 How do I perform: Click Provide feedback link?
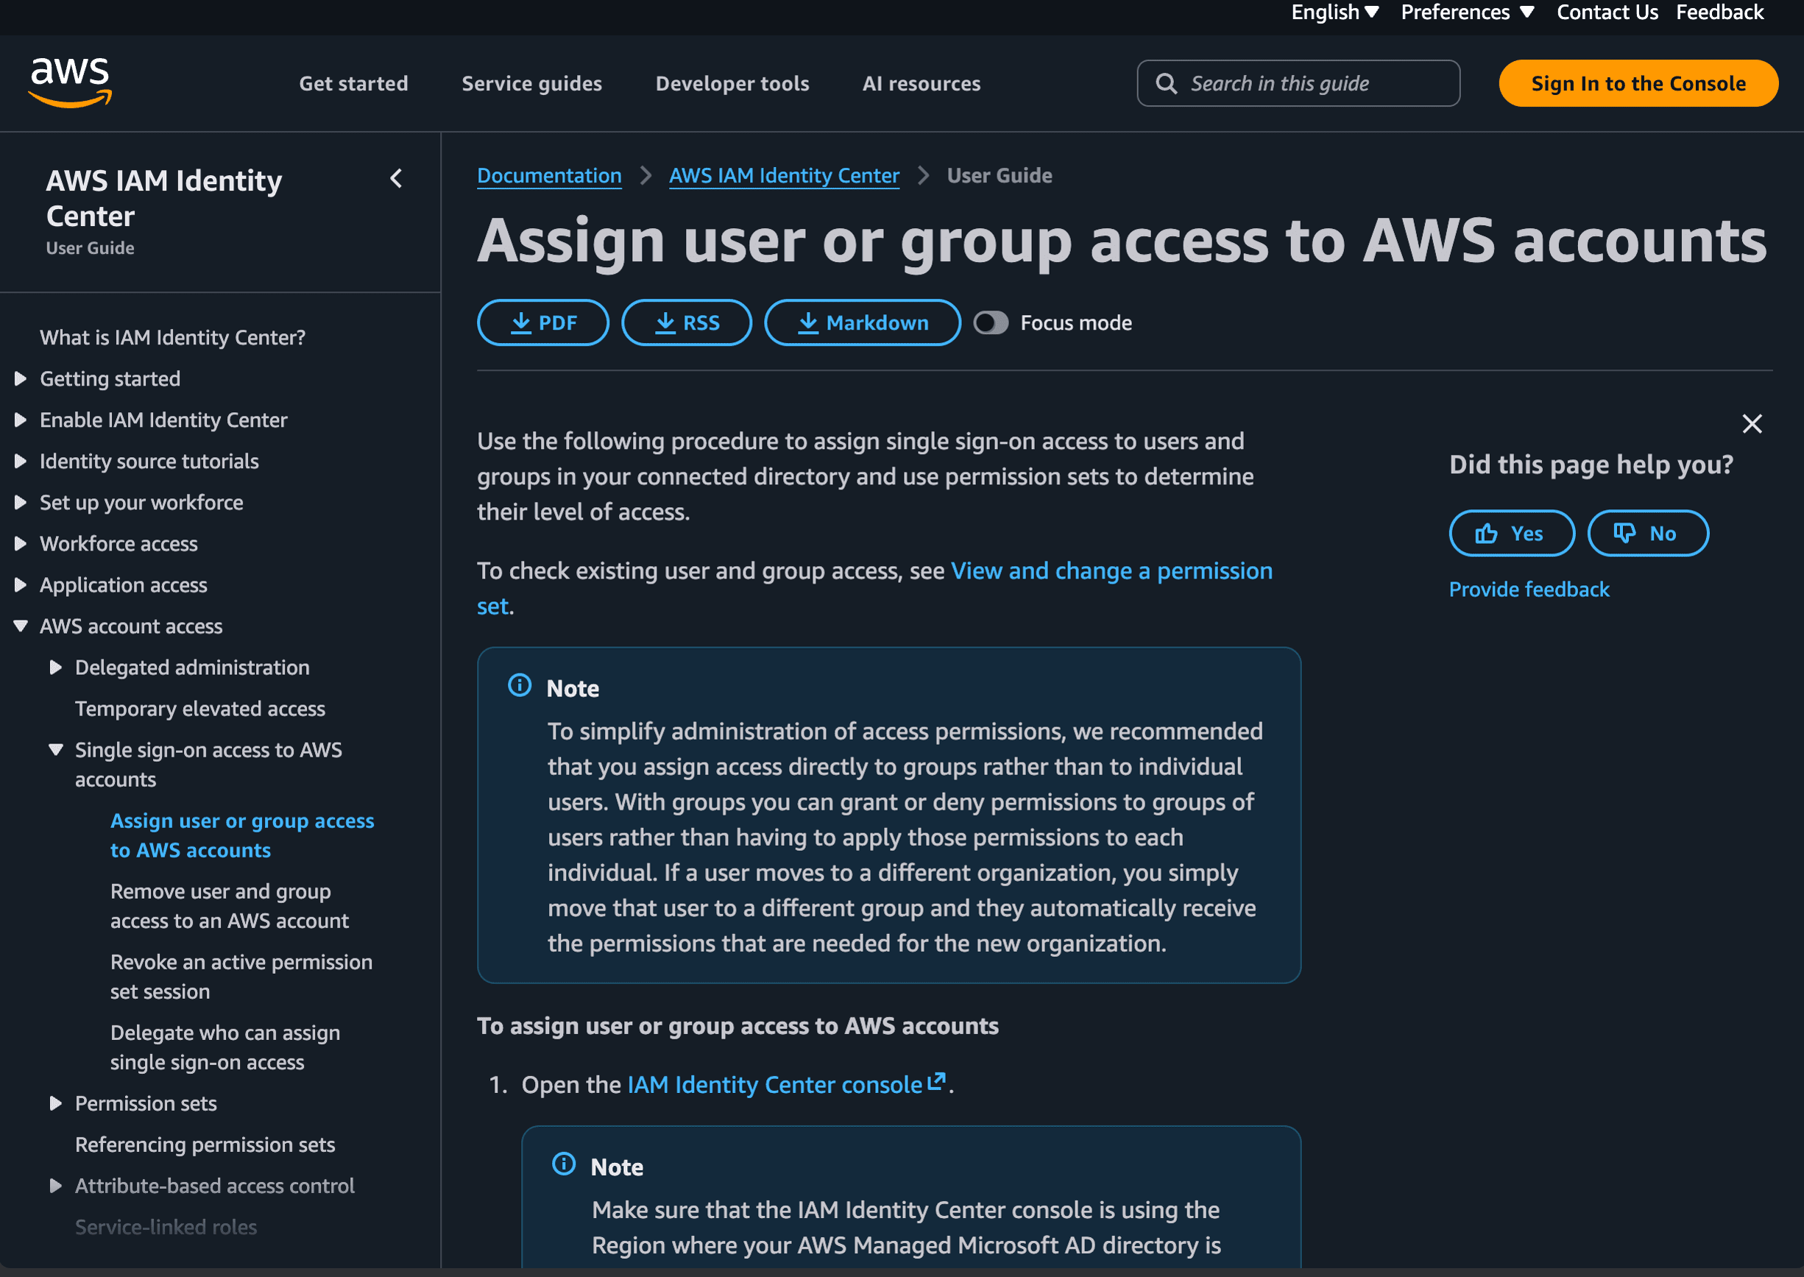tap(1529, 590)
